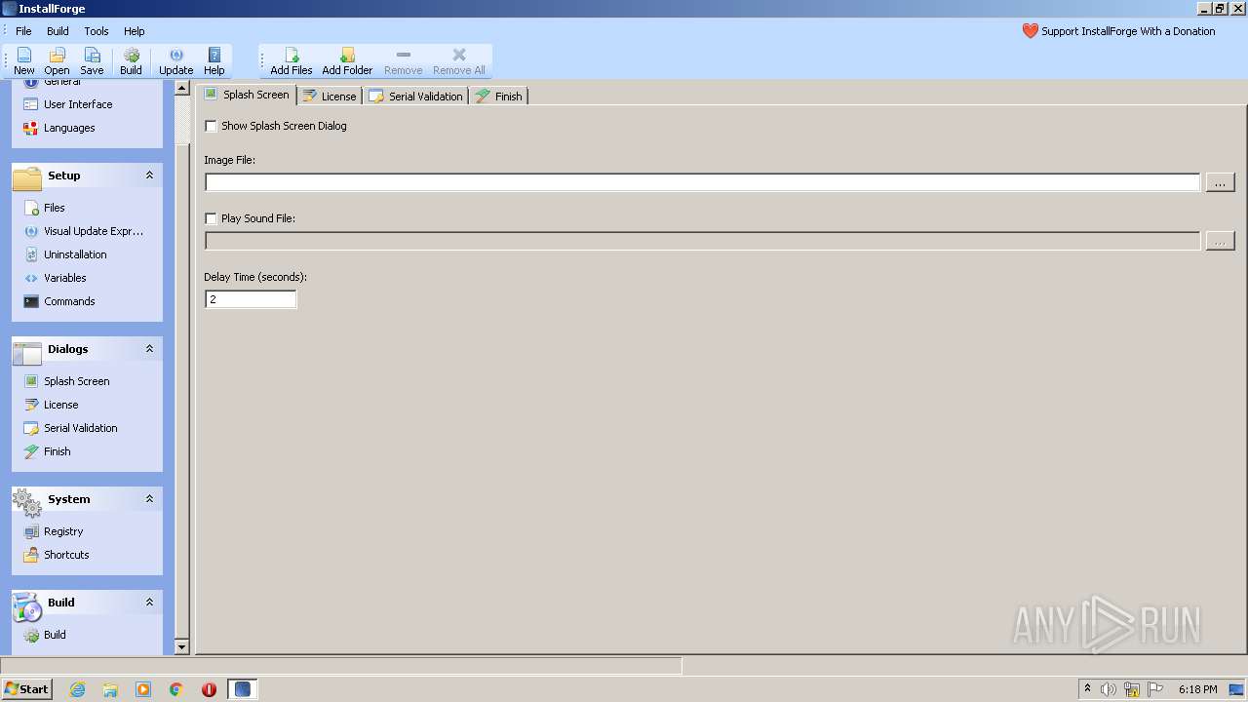Click the Add Folder toolbar icon

click(x=347, y=60)
